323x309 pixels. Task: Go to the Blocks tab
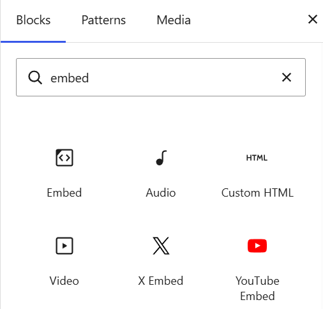[x=33, y=20]
